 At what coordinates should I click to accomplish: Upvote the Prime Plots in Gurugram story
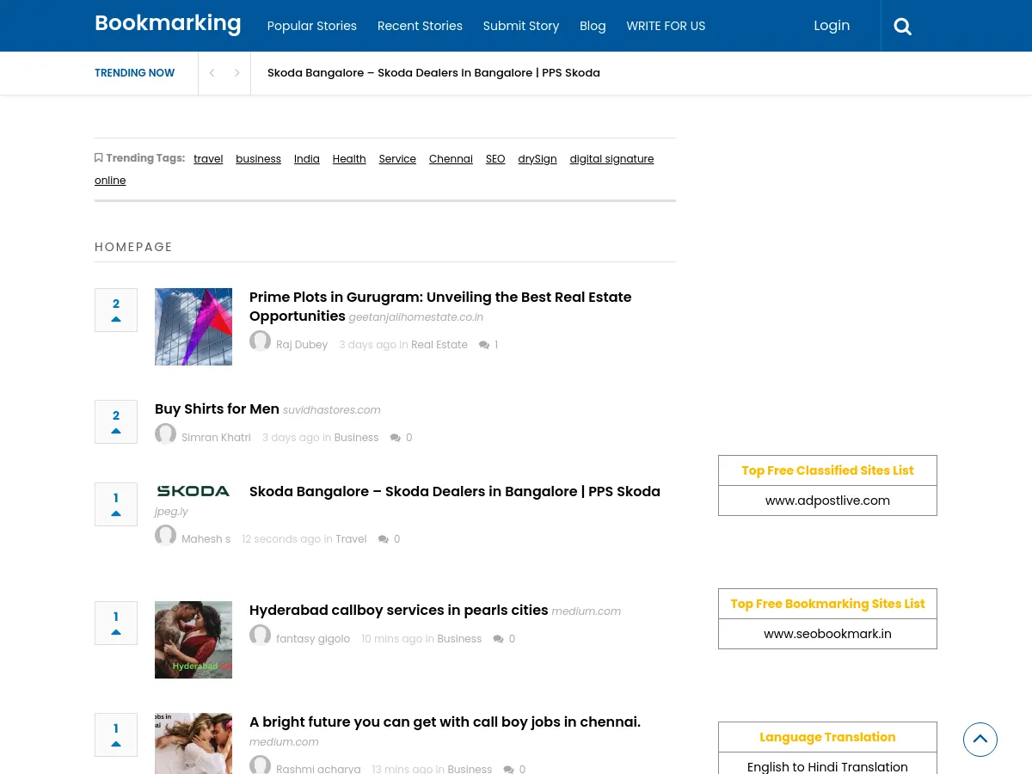coord(116,318)
